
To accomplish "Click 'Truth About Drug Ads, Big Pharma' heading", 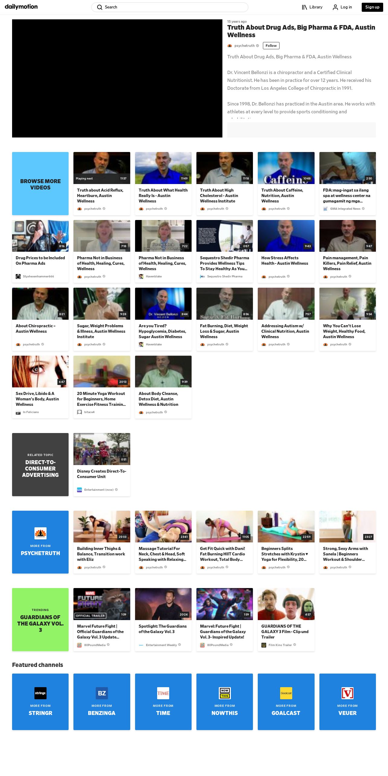I will tap(301, 31).
